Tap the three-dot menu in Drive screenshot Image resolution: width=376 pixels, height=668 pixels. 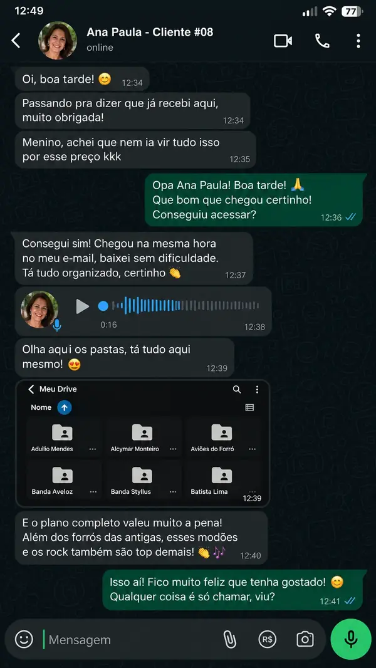[x=257, y=389]
